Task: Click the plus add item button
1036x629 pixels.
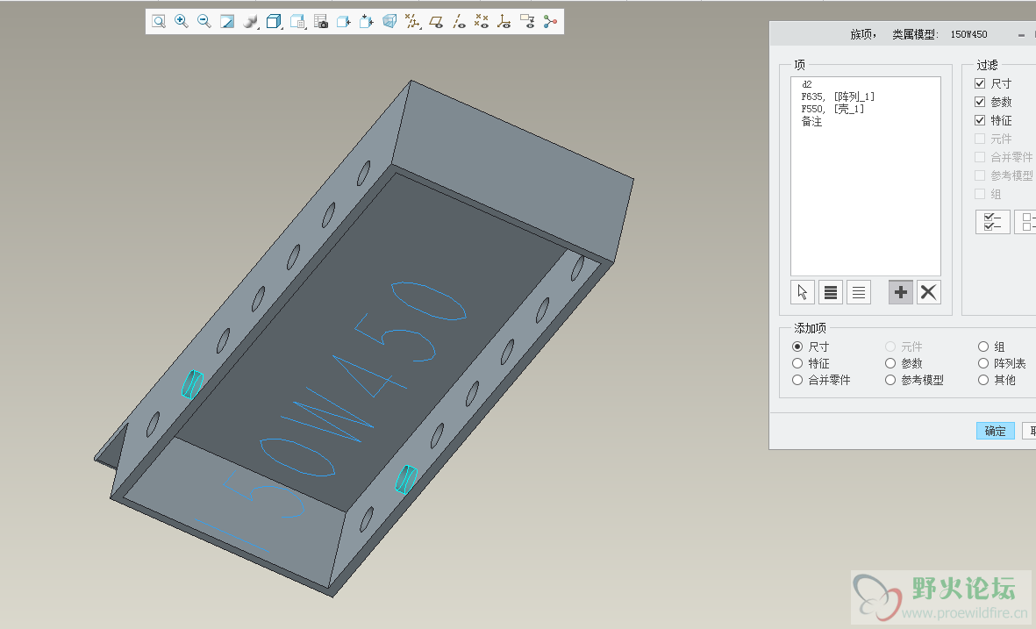Action: (x=901, y=292)
